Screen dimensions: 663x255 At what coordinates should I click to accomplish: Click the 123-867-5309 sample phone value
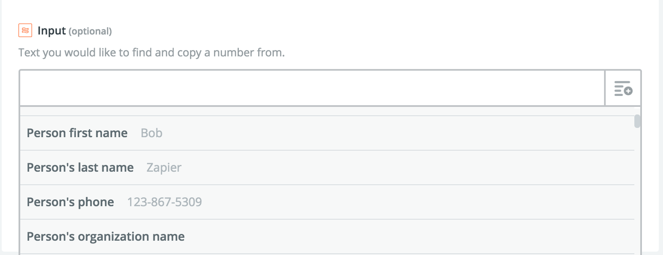coord(165,202)
